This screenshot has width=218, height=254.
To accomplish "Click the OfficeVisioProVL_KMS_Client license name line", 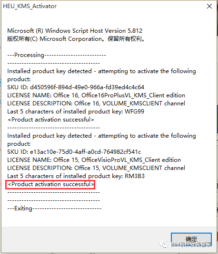I will point(94,160).
